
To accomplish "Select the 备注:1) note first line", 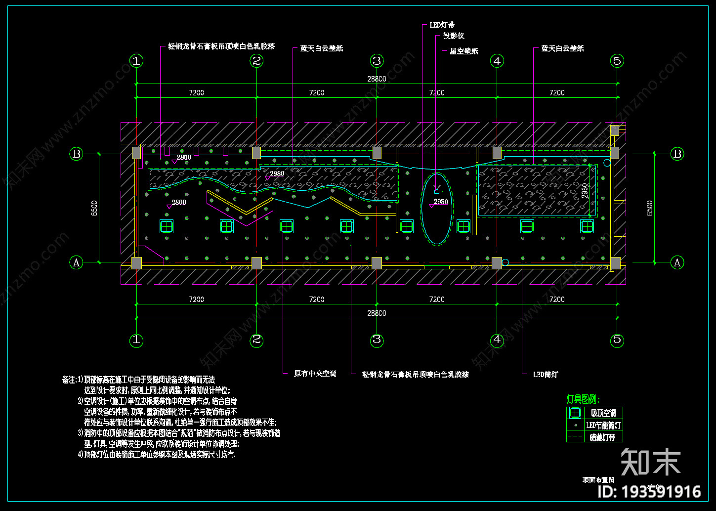I will pos(139,380).
